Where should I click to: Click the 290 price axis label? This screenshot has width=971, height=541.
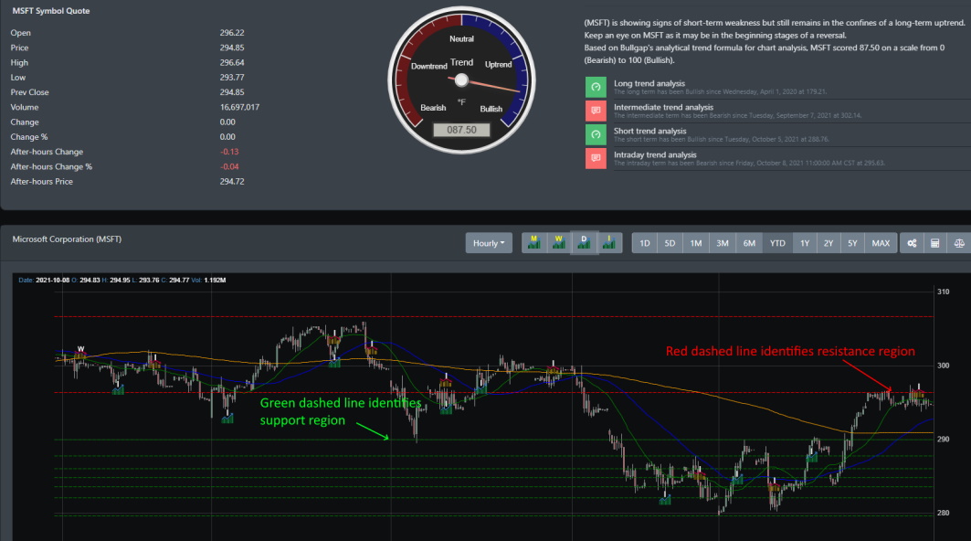943,439
